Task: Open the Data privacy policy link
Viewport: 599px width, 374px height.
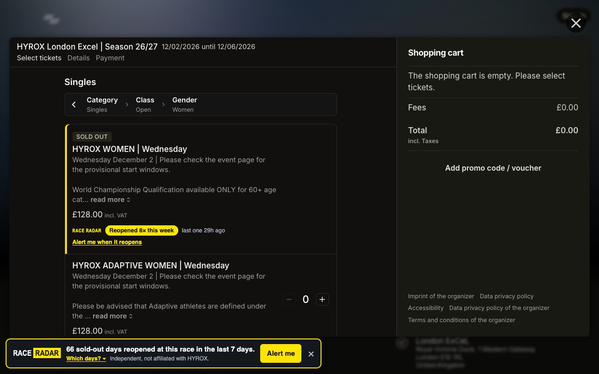Action: (507, 296)
